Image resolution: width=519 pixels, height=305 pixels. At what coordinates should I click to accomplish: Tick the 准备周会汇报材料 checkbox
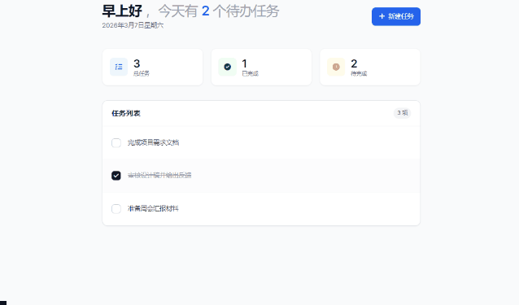pyautogui.click(x=116, y=209)
